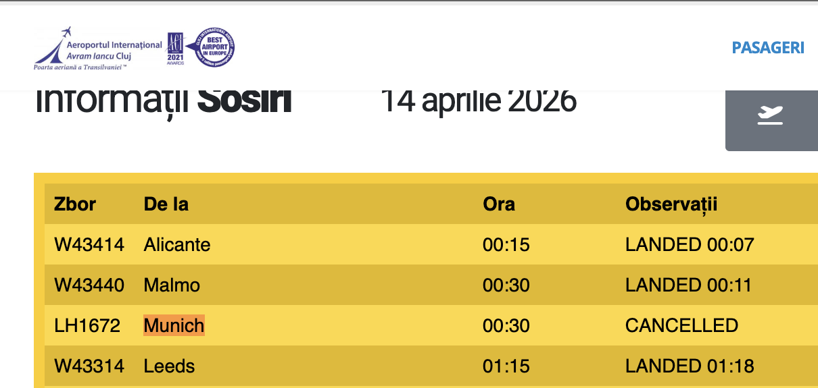Select flight number W43414

pyautogui.click(x=89, y=244)
